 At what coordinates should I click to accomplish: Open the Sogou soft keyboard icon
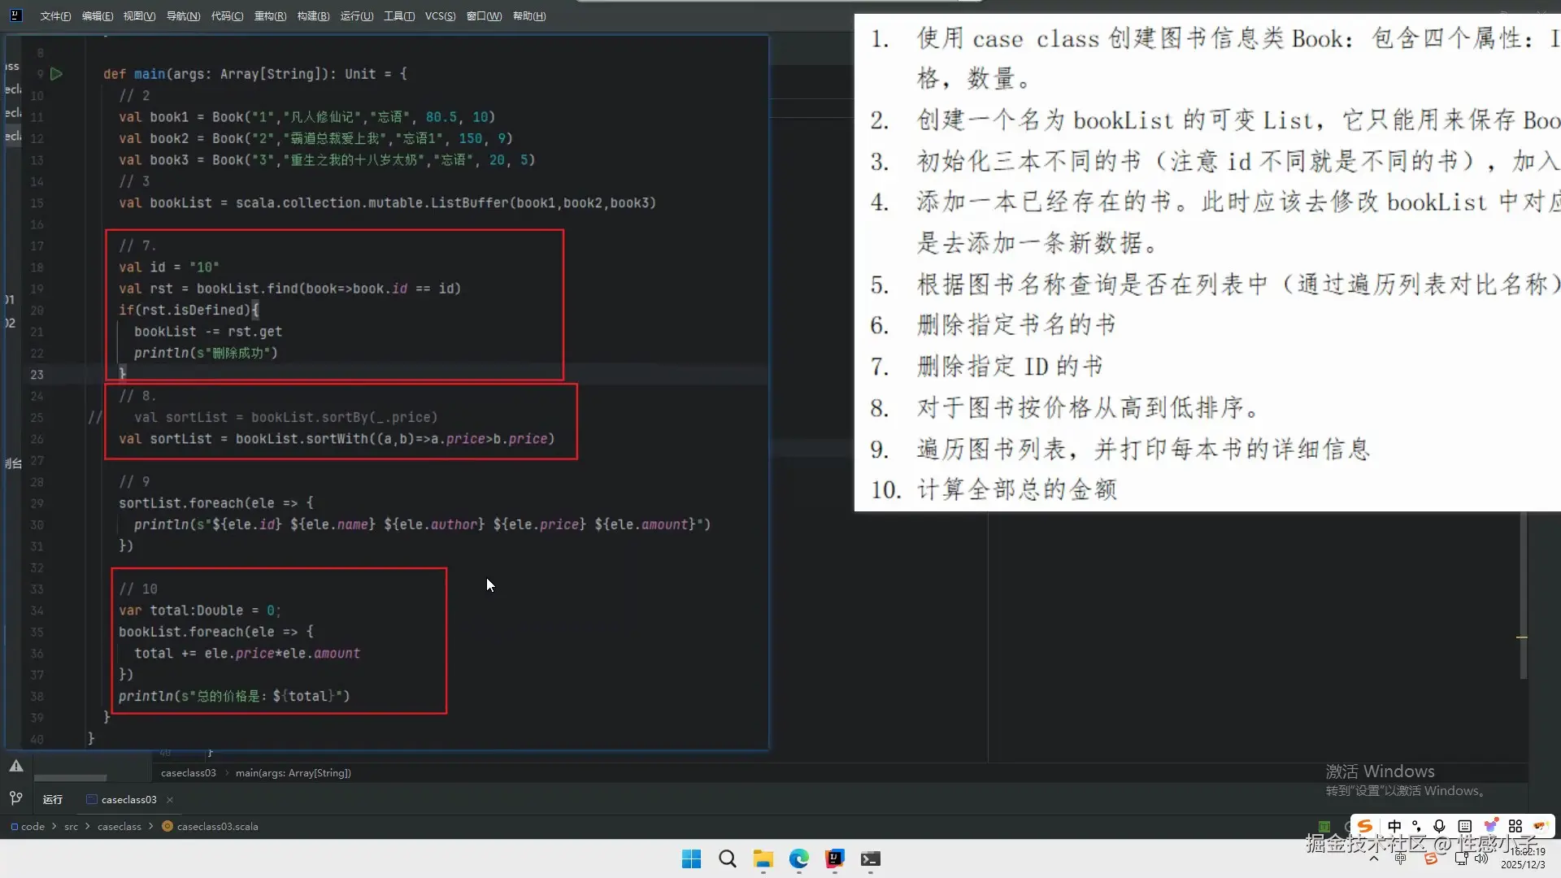pyautogui.click(x=1464, y=826)
